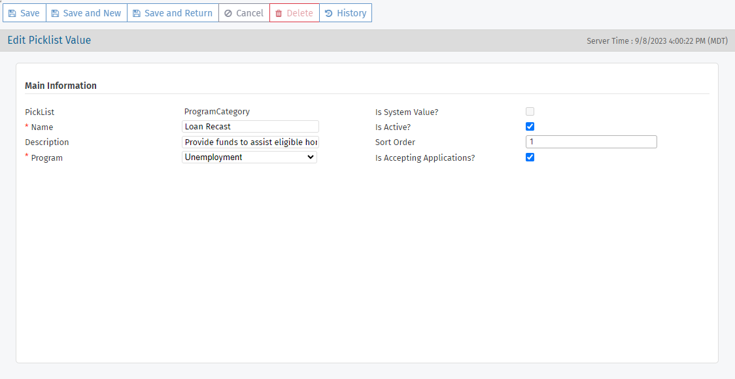Screen dimensions: 735x379
Task: Click Save and Return
Action: (x=173, y=12)
